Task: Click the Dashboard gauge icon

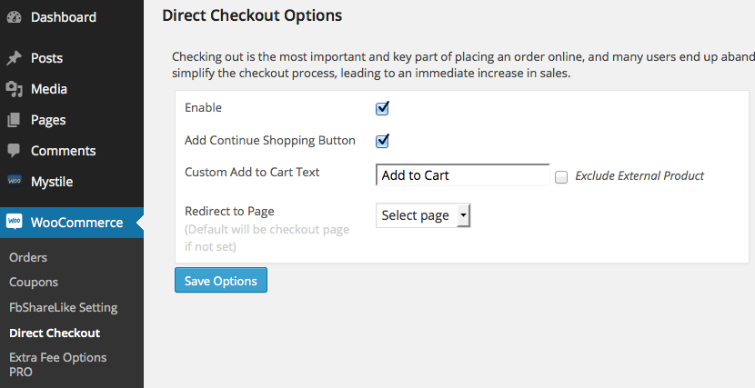Action: click(x=14, y=17)
